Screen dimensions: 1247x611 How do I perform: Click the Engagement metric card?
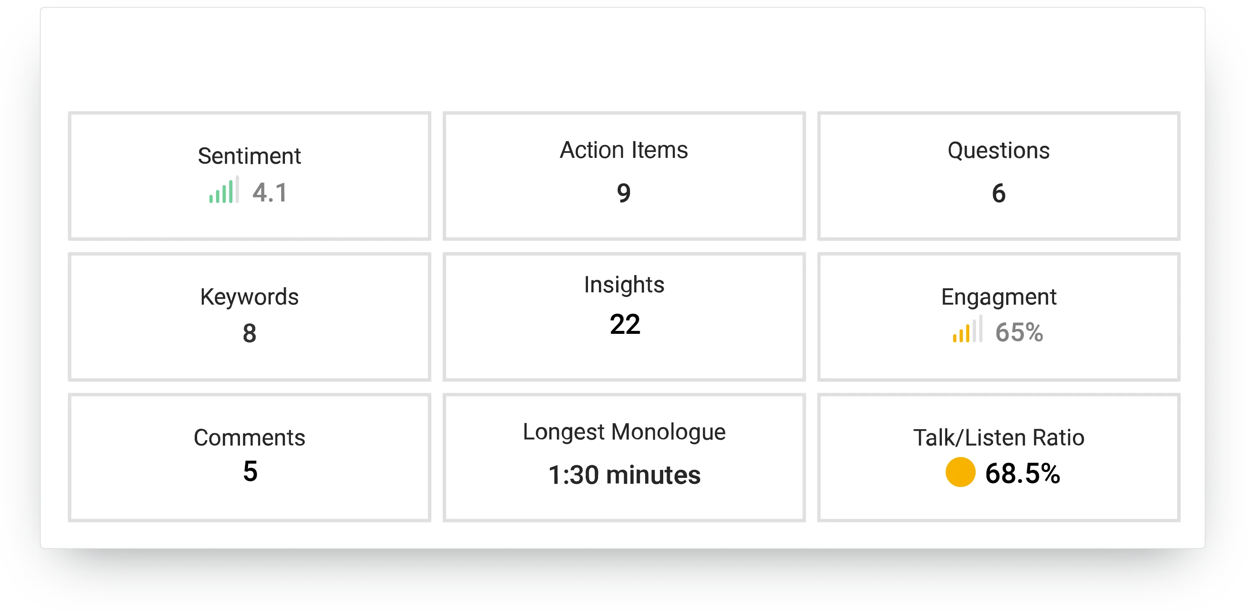pos(997,317)
